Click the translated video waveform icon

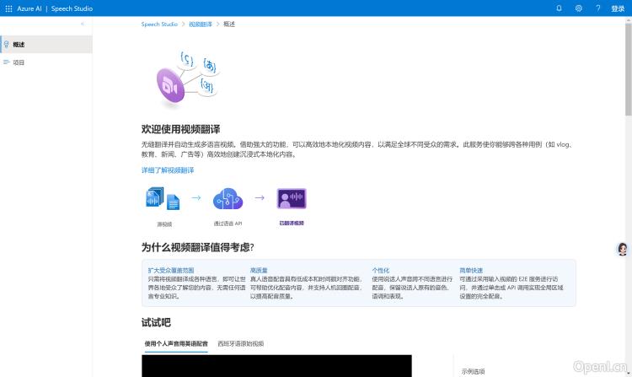click(292, 199)
